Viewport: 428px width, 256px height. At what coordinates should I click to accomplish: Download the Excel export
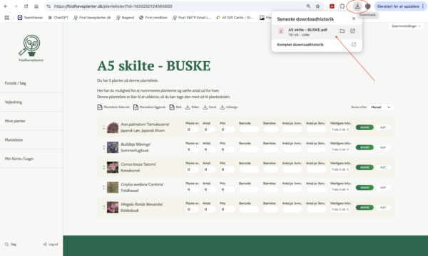[x=209, y=107]
